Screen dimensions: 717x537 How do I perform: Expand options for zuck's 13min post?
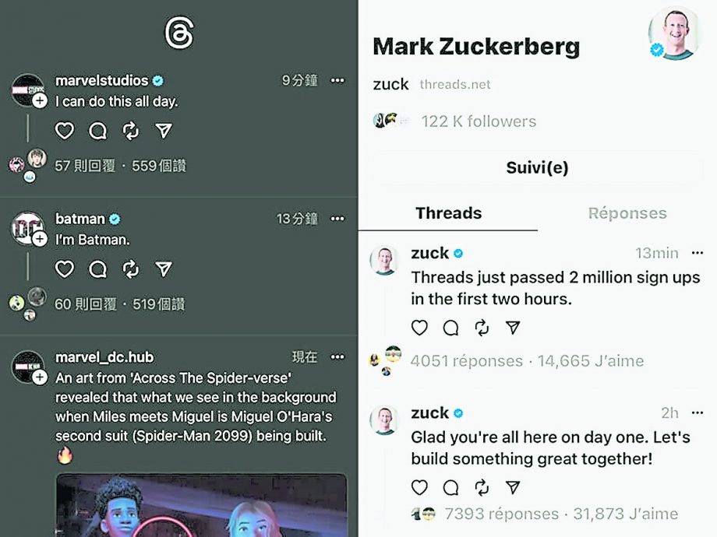coord(697,253)
